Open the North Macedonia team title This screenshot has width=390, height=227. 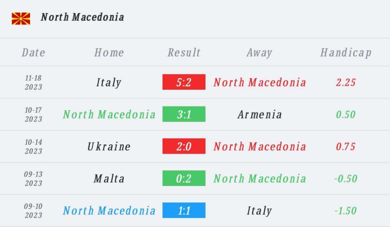(x=82, y=17)
